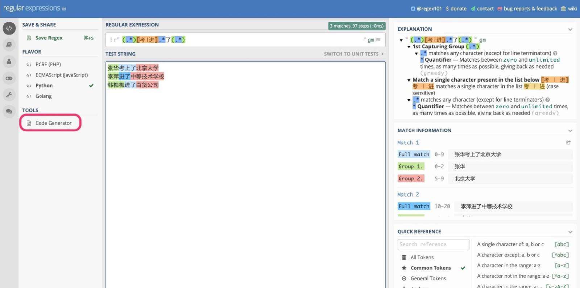The width and height of the screenshot is (580, 288).
Task: Select the Group 2. row with 北京大学
Action: [x=485, y=179]
